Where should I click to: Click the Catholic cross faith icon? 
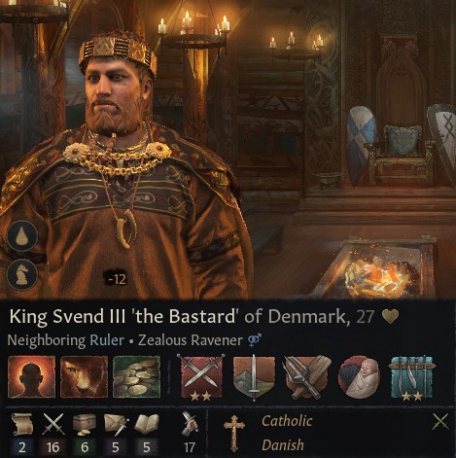tap(234, 434)
